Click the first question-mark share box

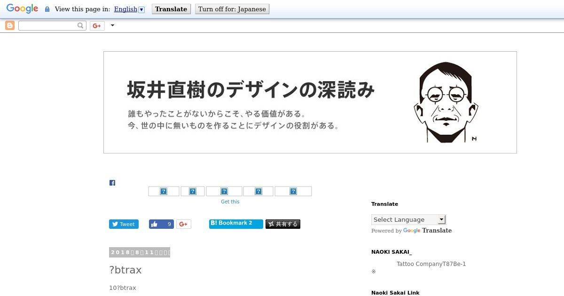pyautogui.click(x=164, y=191)
